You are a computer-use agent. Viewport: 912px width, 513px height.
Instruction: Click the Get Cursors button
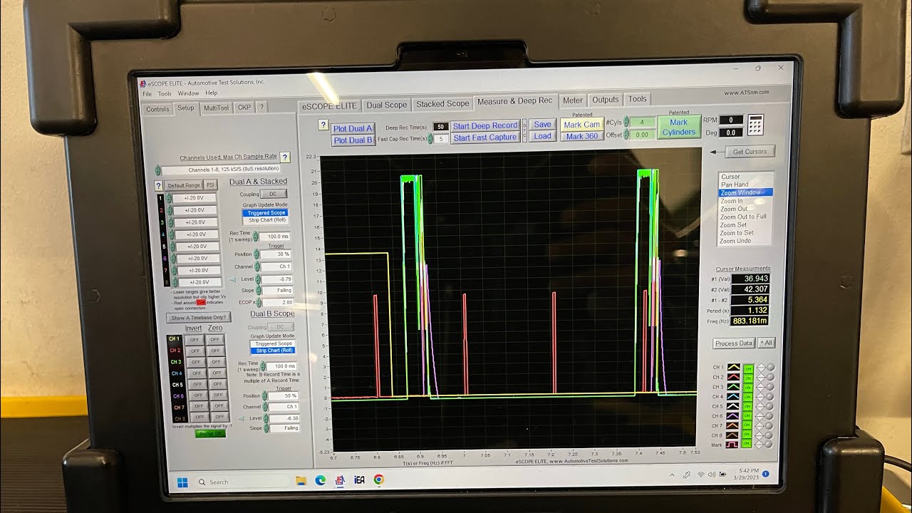click(749, 152)
